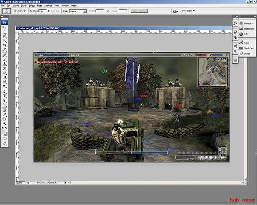This screenshot has width=257, height=205.
Task: Open the Workspace dropdown menu
Action: [x=188, y=11]
